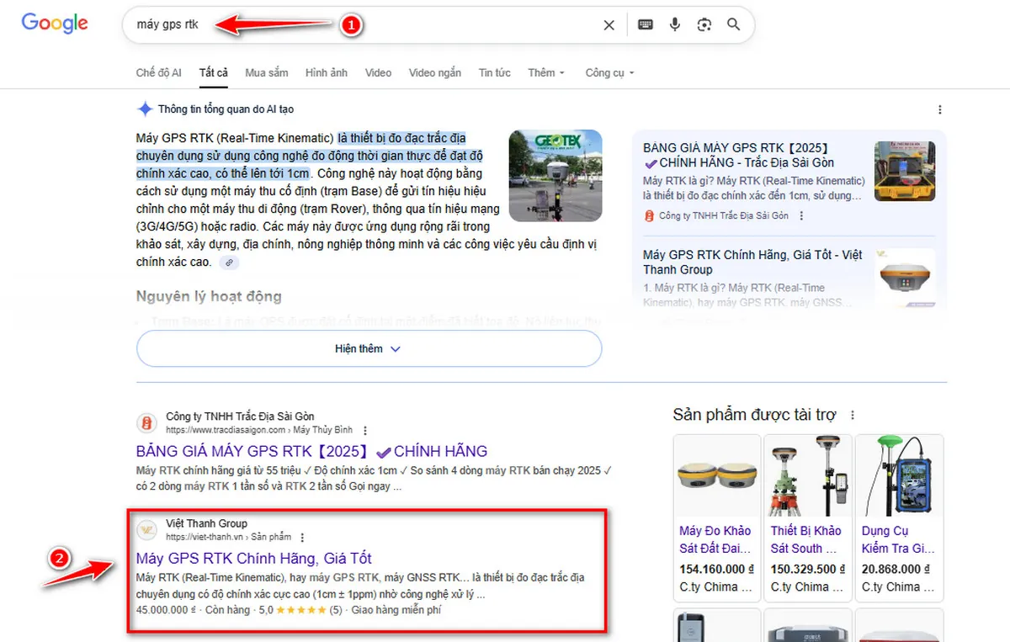Open sponsored products info three-dot menu

click(x=853, y=415)
